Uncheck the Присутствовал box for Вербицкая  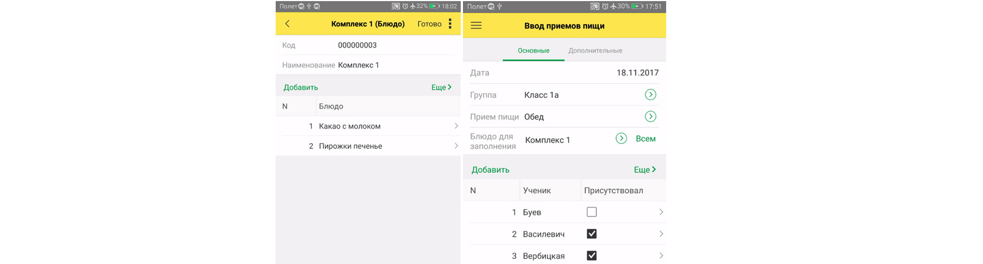click(x=591, y=256)
